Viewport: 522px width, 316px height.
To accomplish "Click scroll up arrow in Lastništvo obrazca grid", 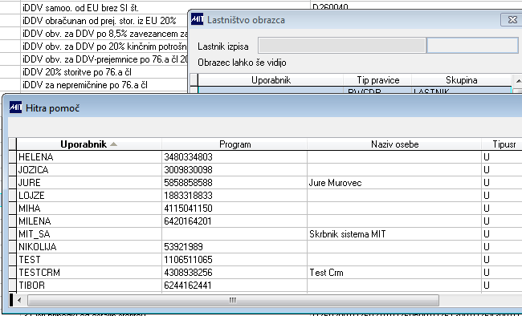I will 518,80.
